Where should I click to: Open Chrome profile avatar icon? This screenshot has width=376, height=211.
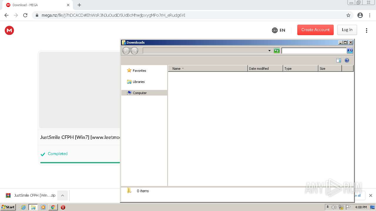[x=360, y=15]
